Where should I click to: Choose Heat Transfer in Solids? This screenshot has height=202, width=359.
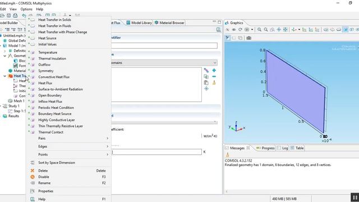pyautogui.click(x=54, y=20)
